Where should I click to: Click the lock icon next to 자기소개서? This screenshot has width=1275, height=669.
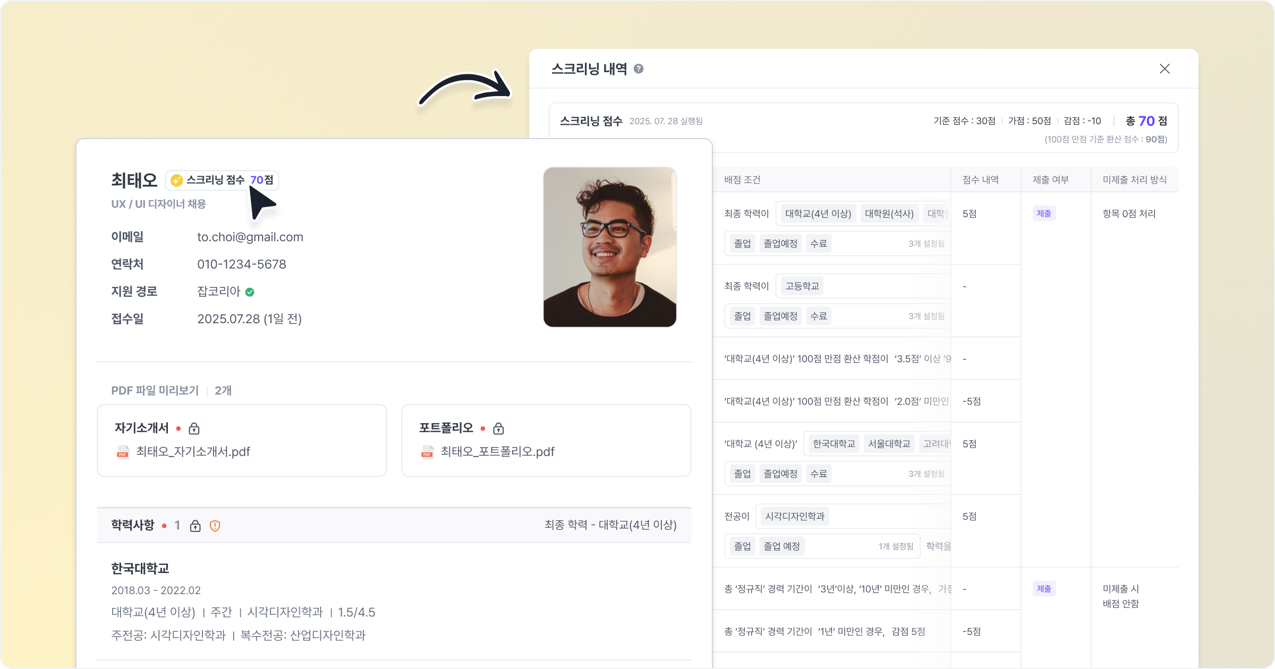[194, 428]
